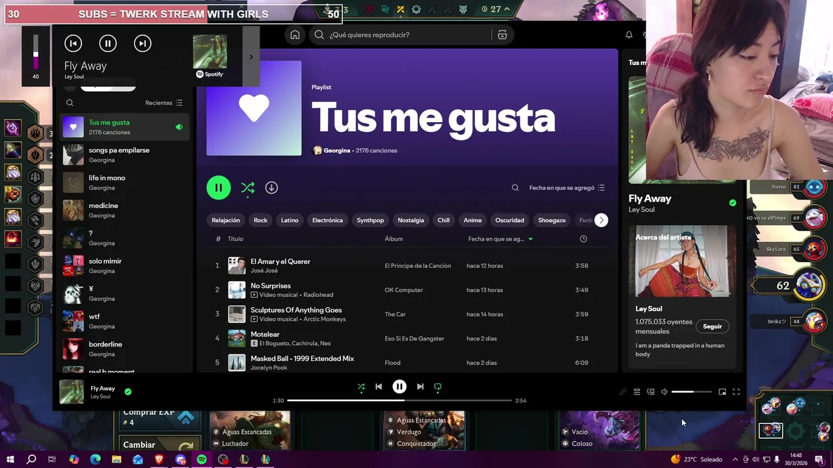
Task: Toggle liked checkmark beside Fly Away in player bar
Action: (128, 392)
